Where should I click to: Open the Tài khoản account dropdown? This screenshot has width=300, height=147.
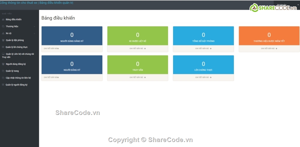tap(287, 5)
